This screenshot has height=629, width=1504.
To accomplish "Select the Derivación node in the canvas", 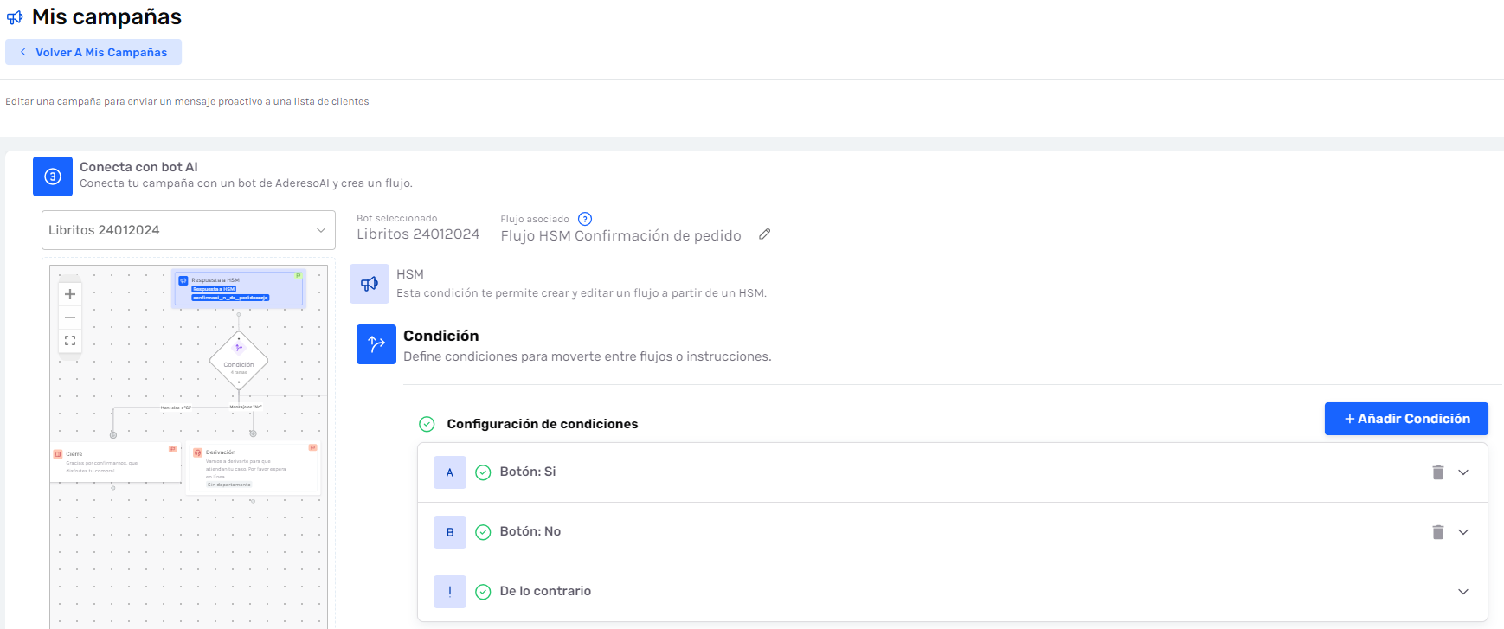I will pyautogui.click(x=253, y=468).
